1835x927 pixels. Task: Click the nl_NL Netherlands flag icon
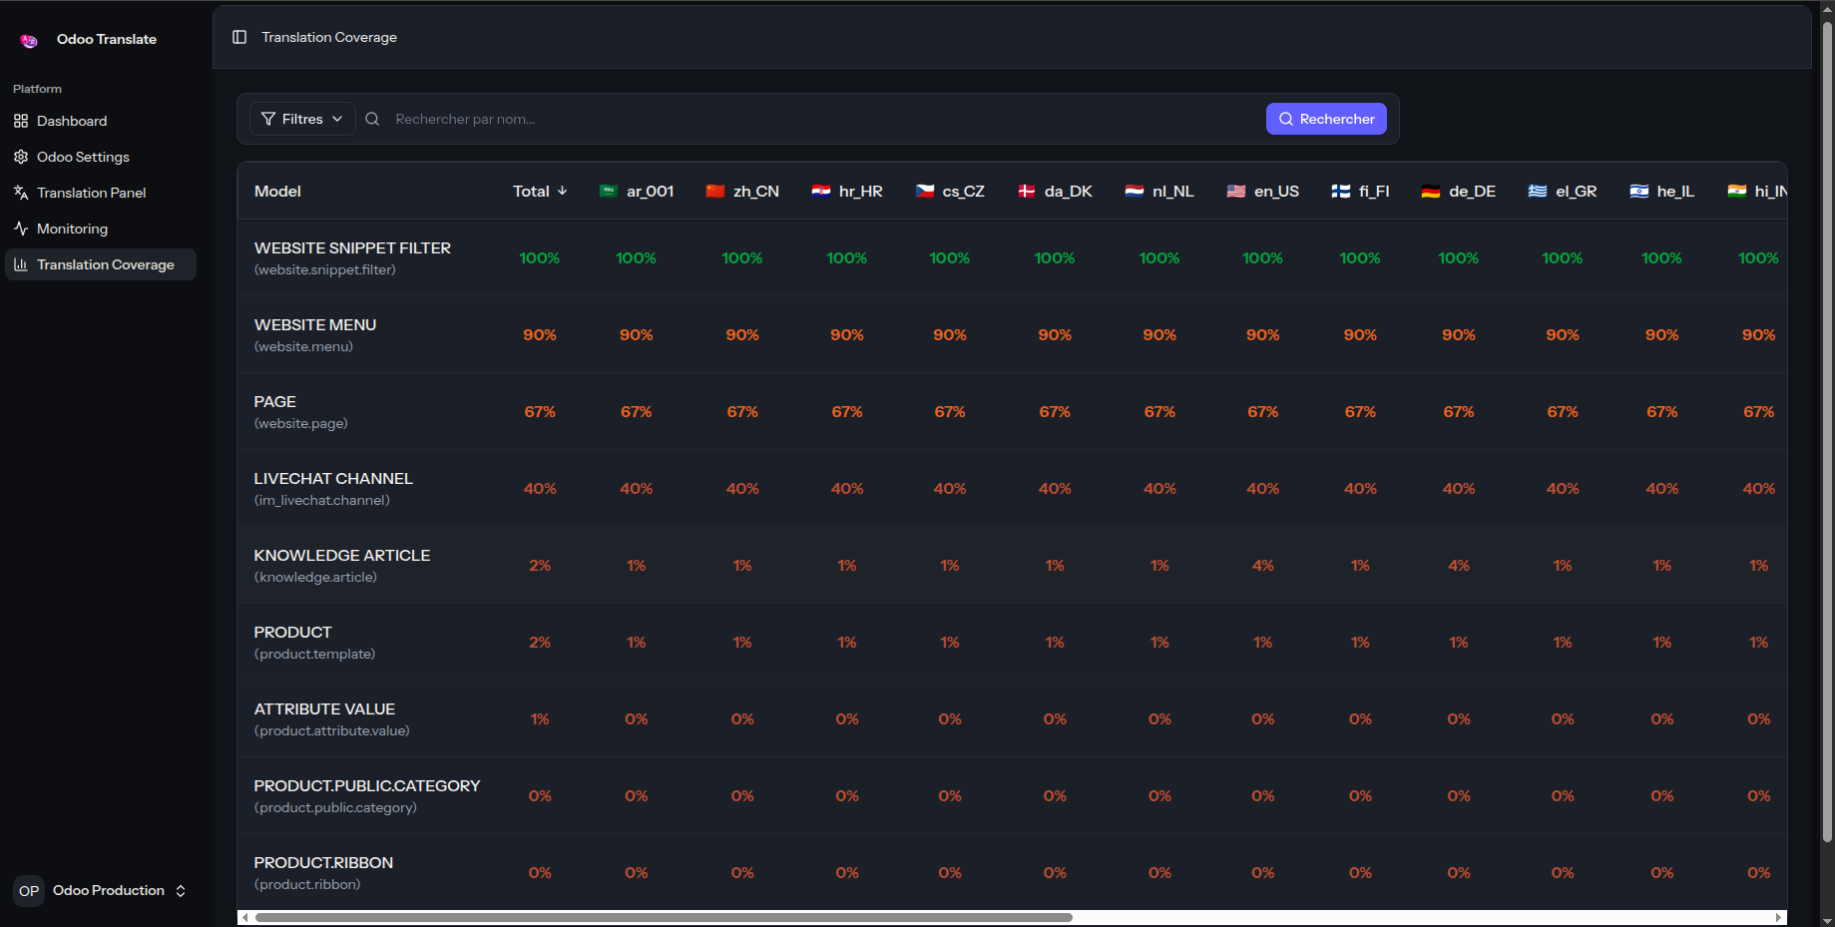[1135, 191]
